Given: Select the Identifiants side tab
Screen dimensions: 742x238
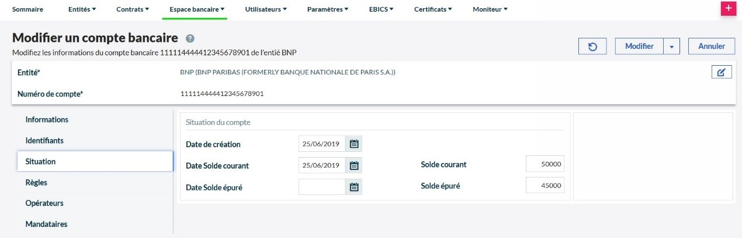Looking at the screenshot, I should pyautogui.click(x=44, y=140).
